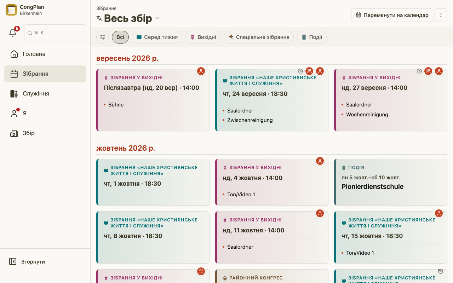Click the CongPlan app logo
The image size is (453, 283).
[11, 10]
